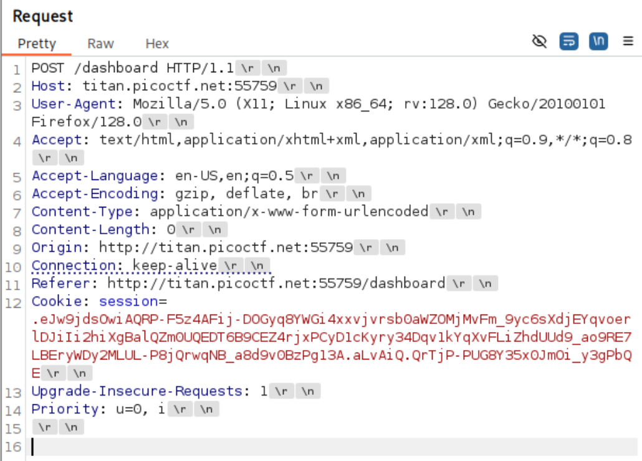The width and height of the screenshot is (642, 461).
Task: Click the 'POST /dashboard HTTP/1.1' request line
Action: pyautogui.click(x=132, y=68)
